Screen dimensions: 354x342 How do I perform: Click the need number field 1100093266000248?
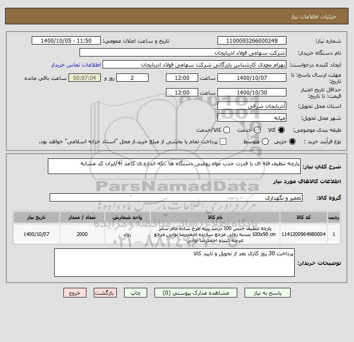click(252, 41)
